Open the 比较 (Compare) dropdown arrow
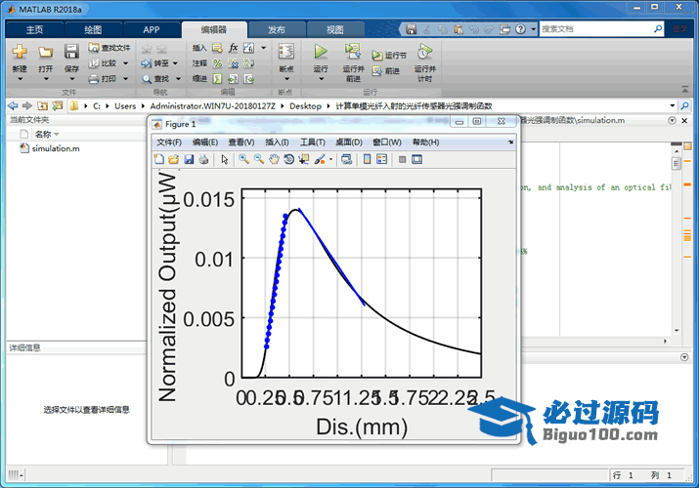The width and height of the screenshot is (699, 488). (126, 63)
